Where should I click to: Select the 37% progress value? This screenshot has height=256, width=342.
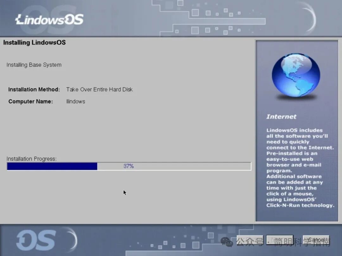click(x=129, y=166)
